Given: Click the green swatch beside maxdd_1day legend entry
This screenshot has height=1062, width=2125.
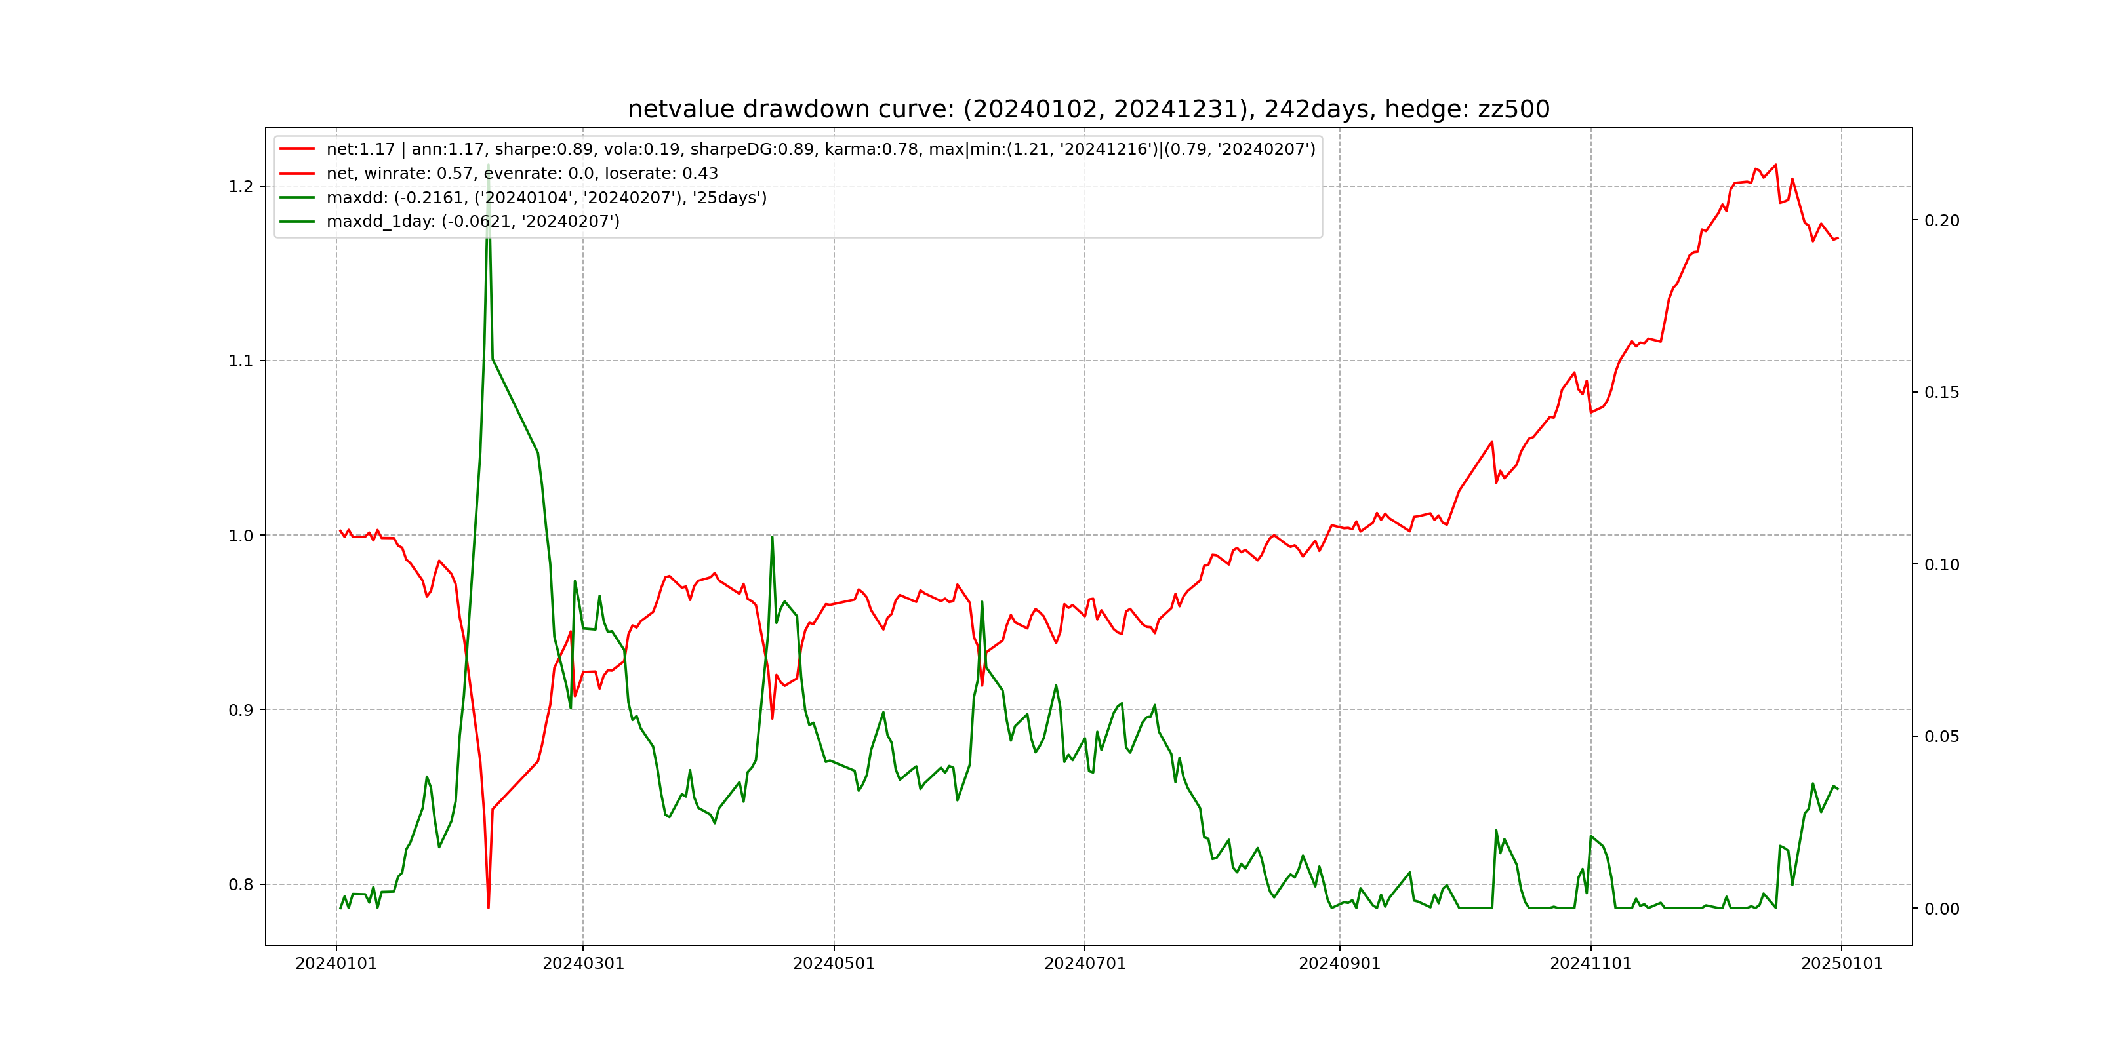Looking at the screenshot, I should (x=297, y=222).
